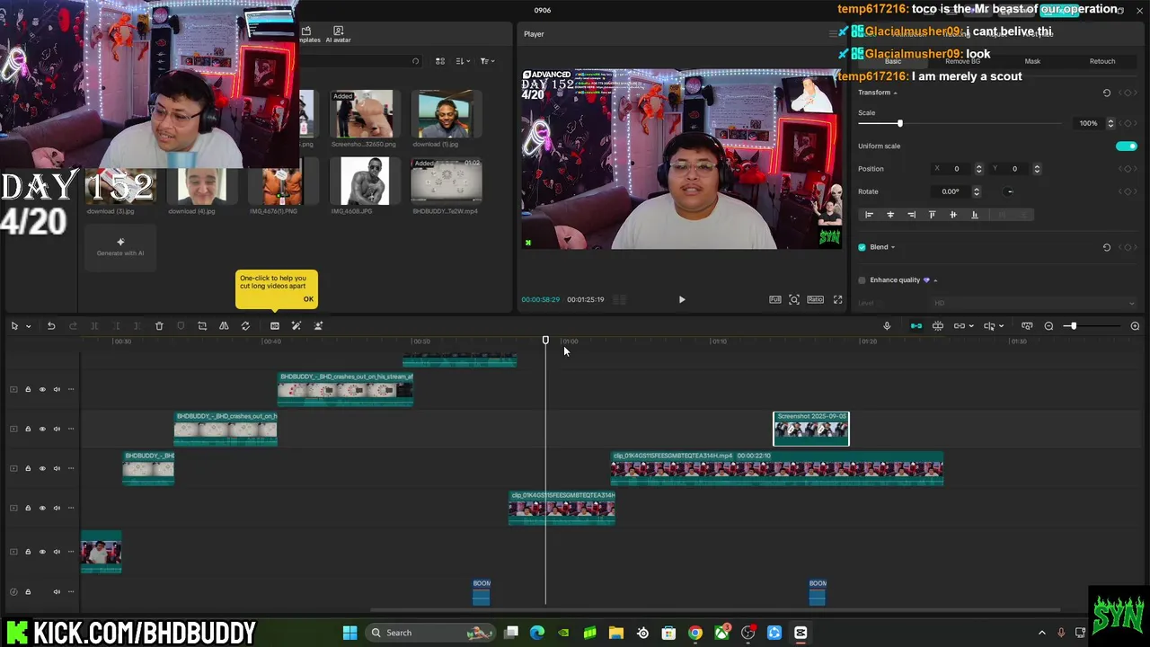Align clip to top edge

[x=932, y=215]
